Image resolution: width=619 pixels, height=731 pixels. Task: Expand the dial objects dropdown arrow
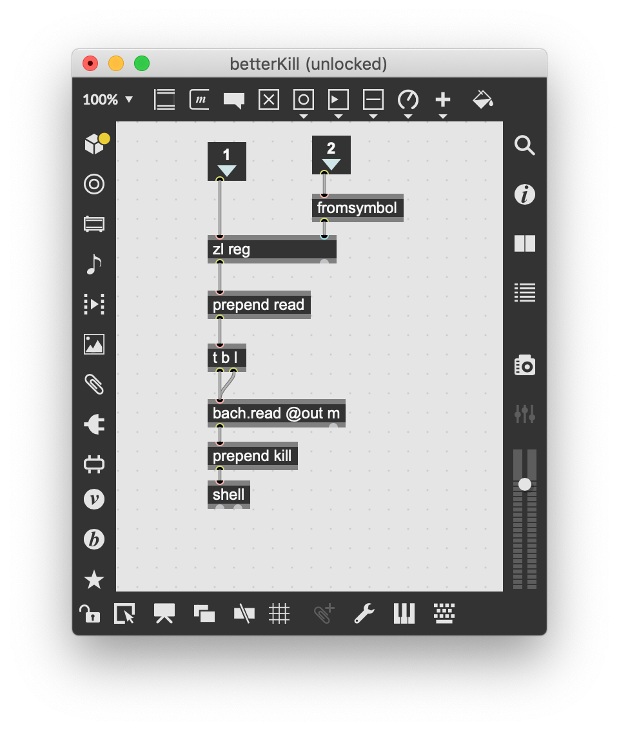[x=408, y=116]
